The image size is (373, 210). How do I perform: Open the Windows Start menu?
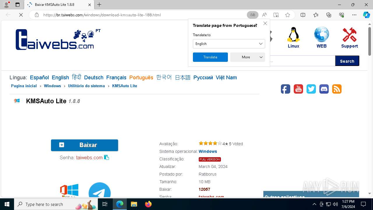(x=7, y=204)
